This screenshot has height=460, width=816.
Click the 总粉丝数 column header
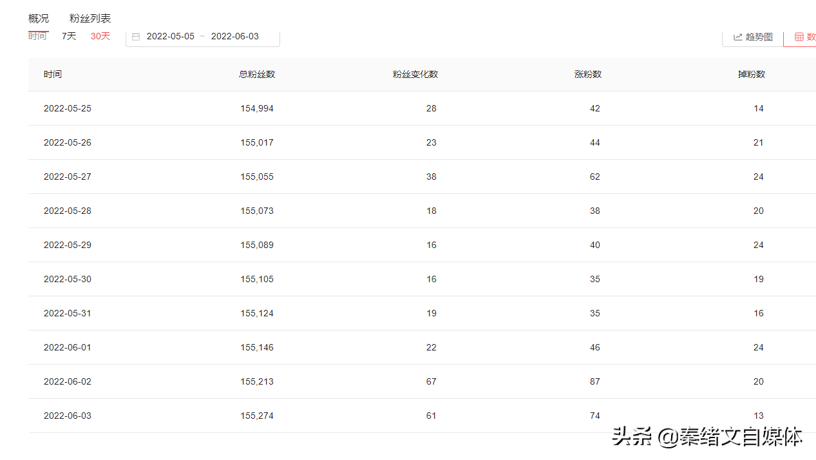(x=257, y=74)
